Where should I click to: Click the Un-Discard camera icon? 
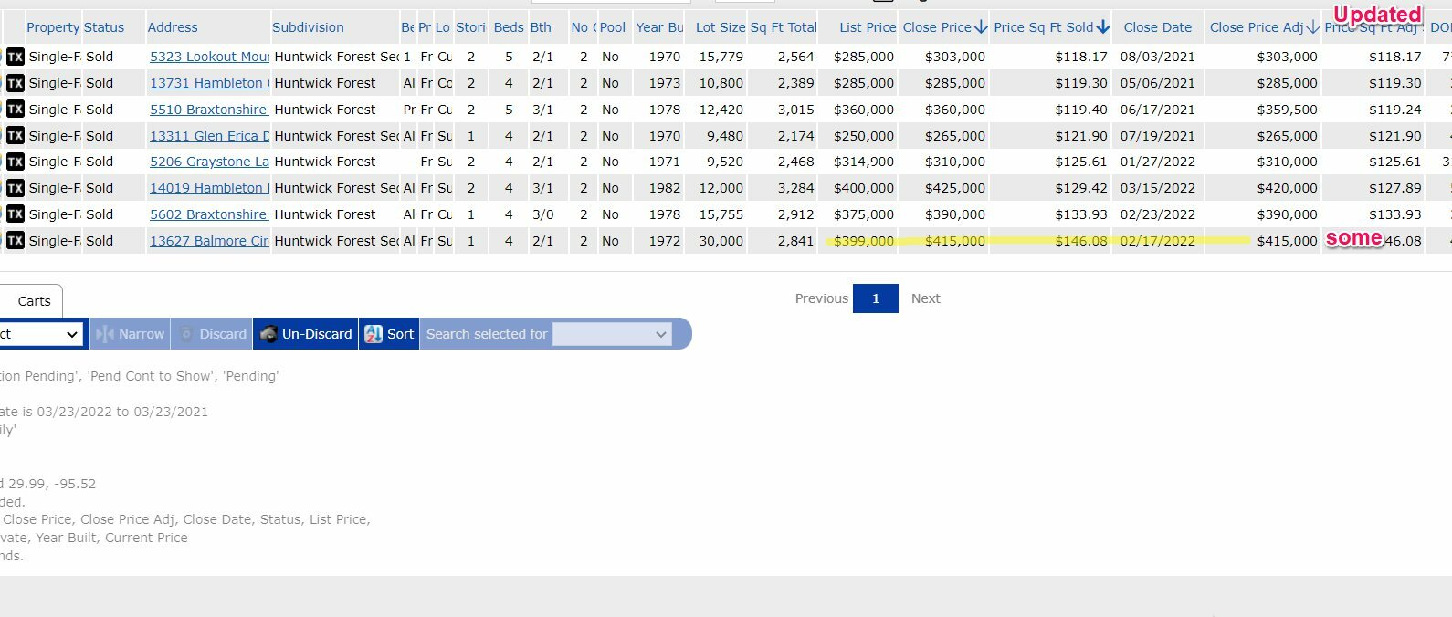point(268,334)
